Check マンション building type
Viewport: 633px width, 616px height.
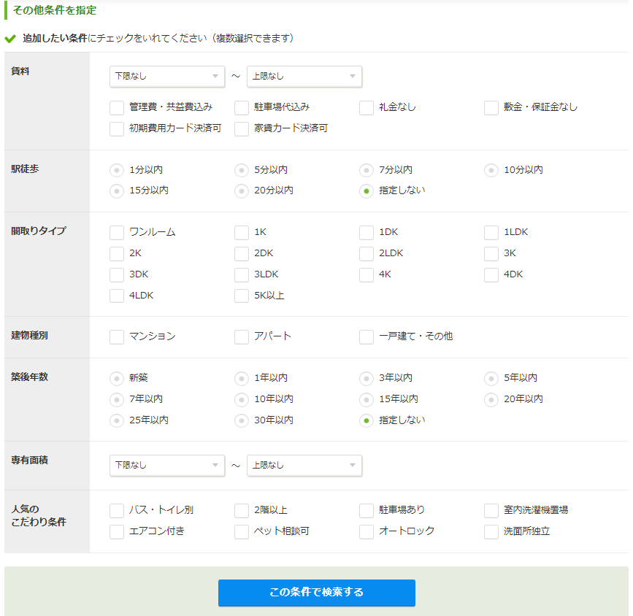[117, 336]
